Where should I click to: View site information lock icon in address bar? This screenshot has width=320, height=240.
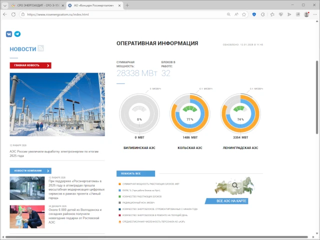click(x=23, y=14)
